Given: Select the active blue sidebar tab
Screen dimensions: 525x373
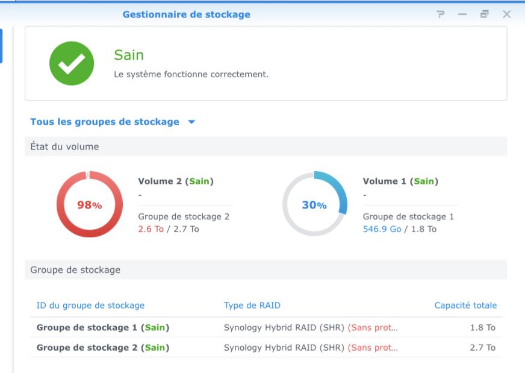Looking at the screenshot, I should click(1, 46).
